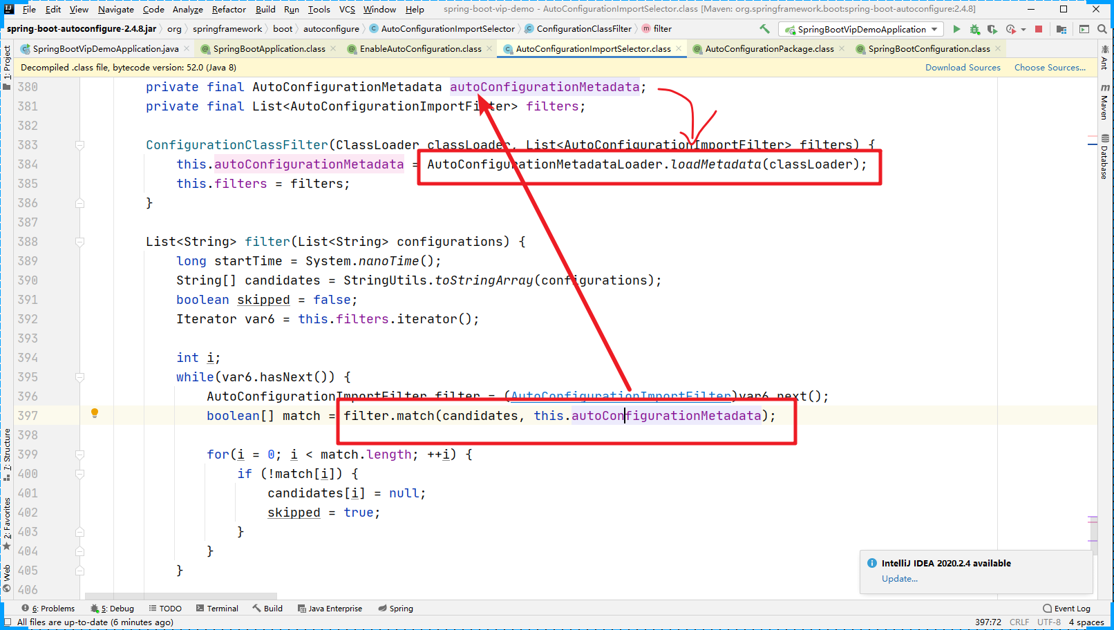1114x630 pixels.
Task: Open the Terminal tool window
Action: (217, 609)
